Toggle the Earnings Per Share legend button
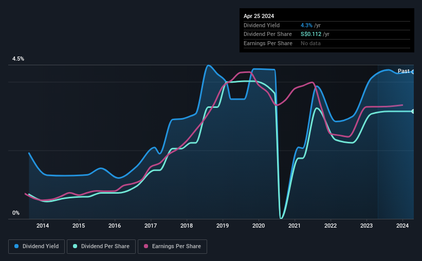Viewport: 422px width, 261px height. (x=172, y=247)
